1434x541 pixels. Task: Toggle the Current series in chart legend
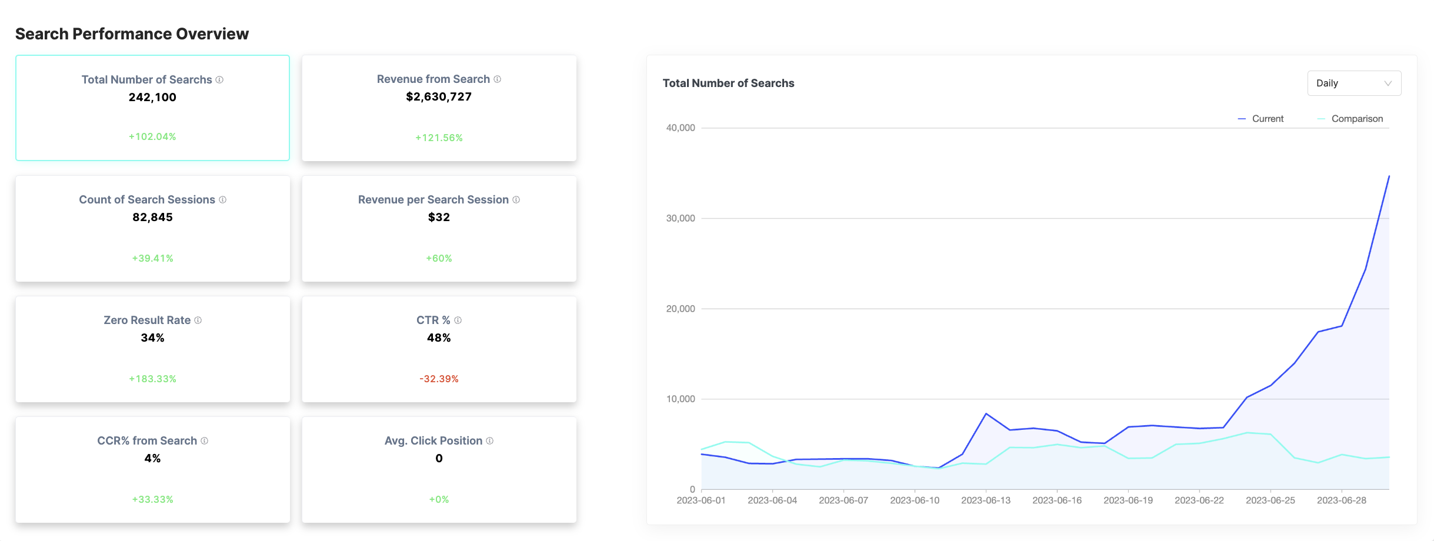1268,119
